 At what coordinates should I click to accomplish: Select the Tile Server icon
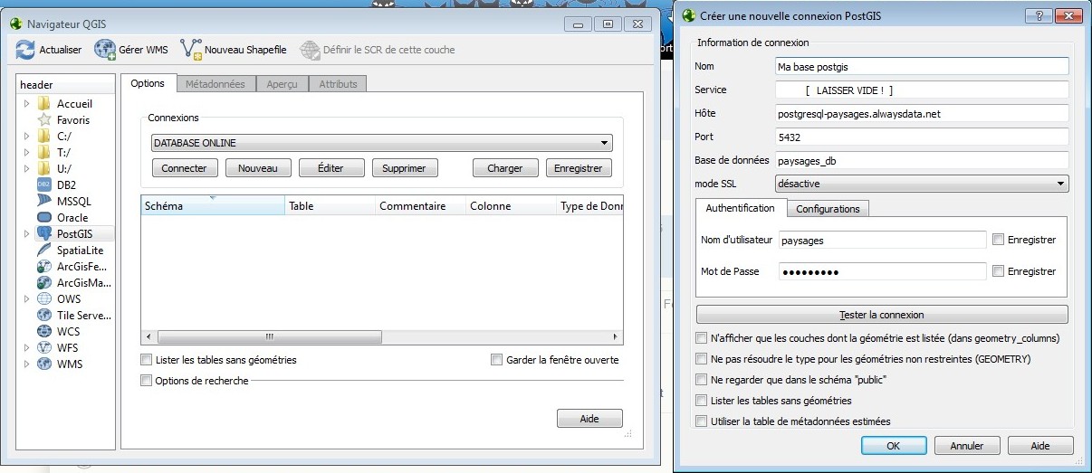coord(43,316)
